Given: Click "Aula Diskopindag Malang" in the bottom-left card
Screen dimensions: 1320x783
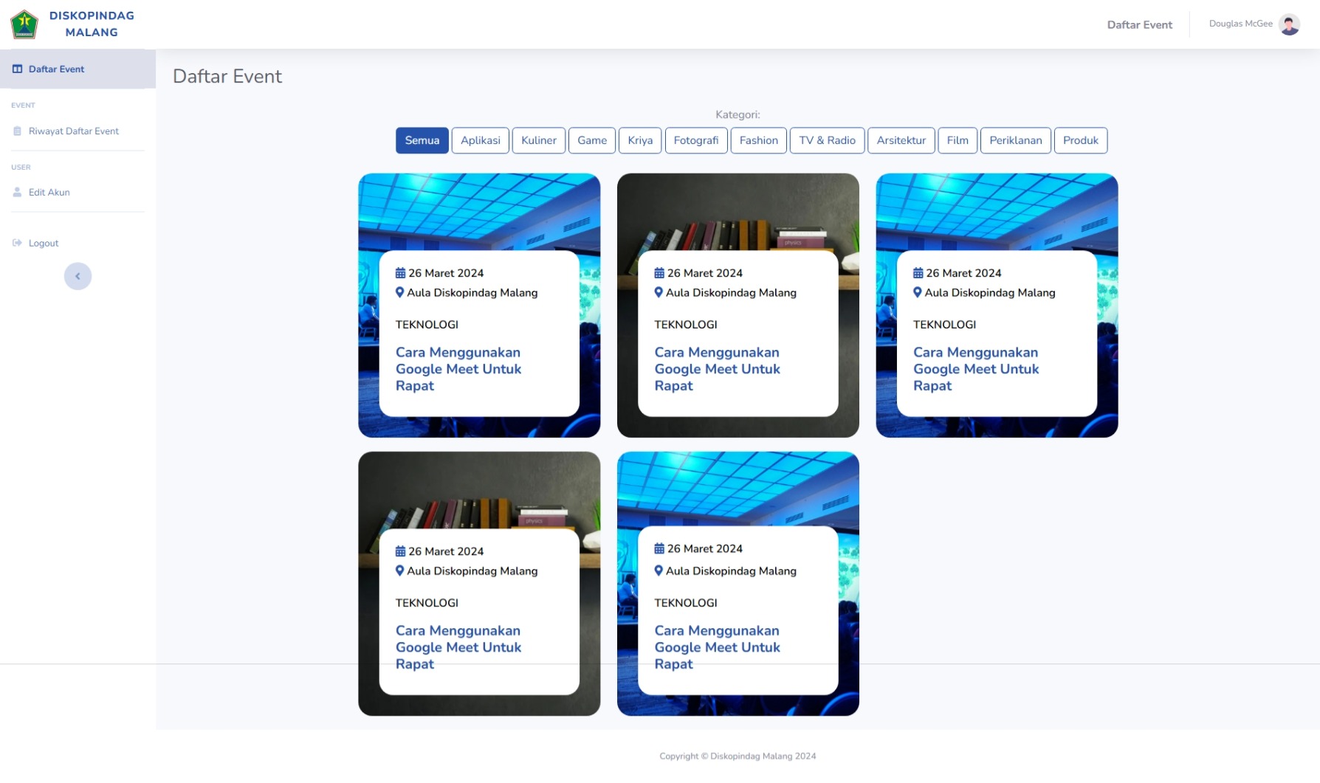Looking at the screenshot, I should (472, 571).
